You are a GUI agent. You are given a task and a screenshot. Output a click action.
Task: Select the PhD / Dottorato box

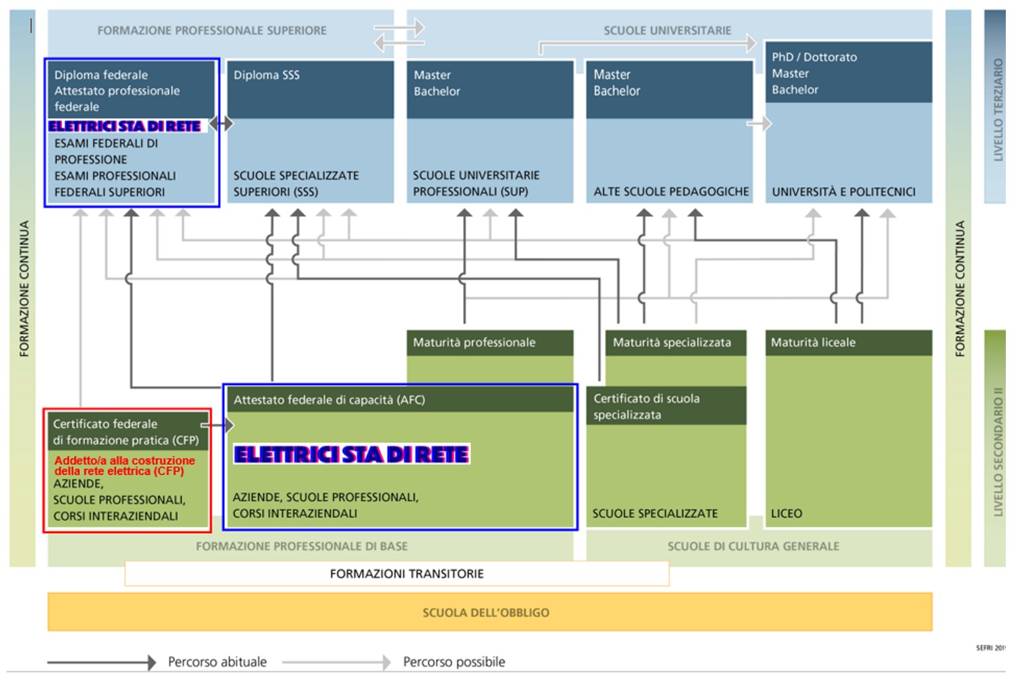click(x=848, y=73)
